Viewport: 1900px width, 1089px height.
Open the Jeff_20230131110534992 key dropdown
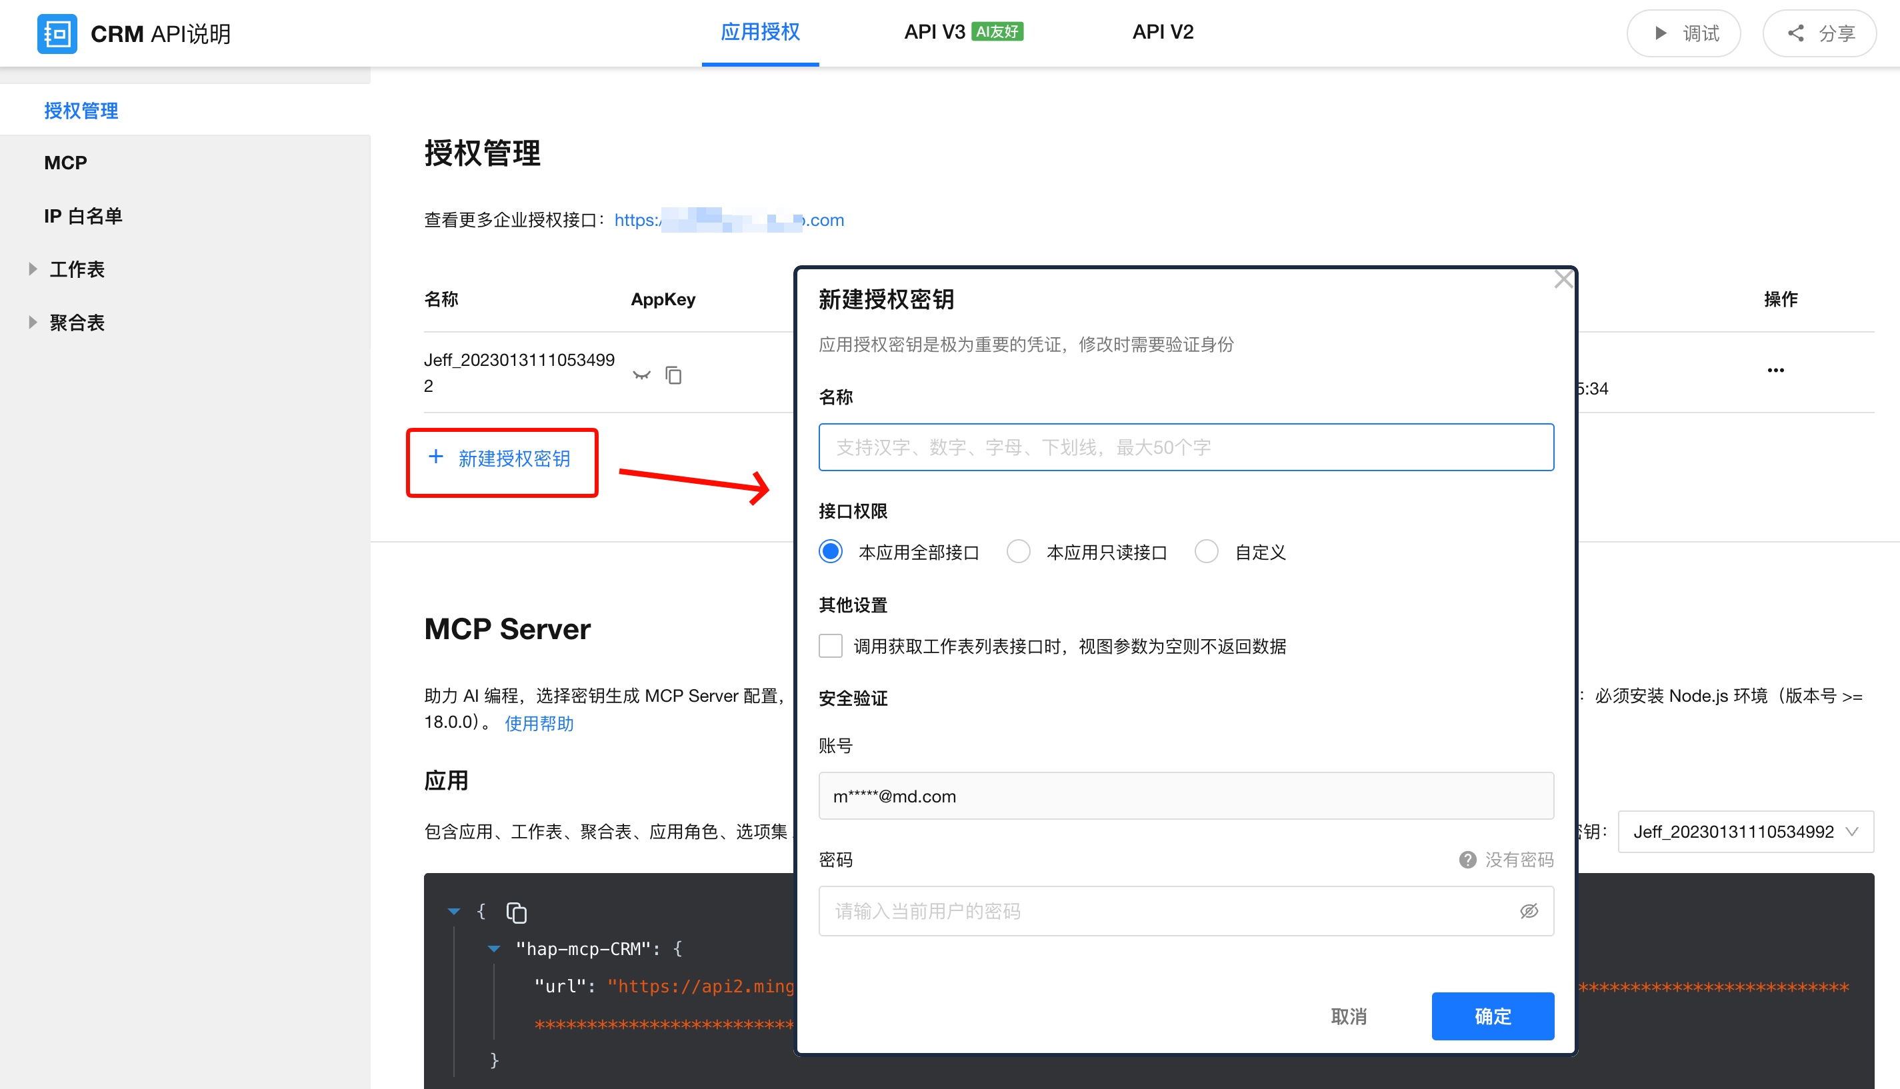click(1745, 831)
